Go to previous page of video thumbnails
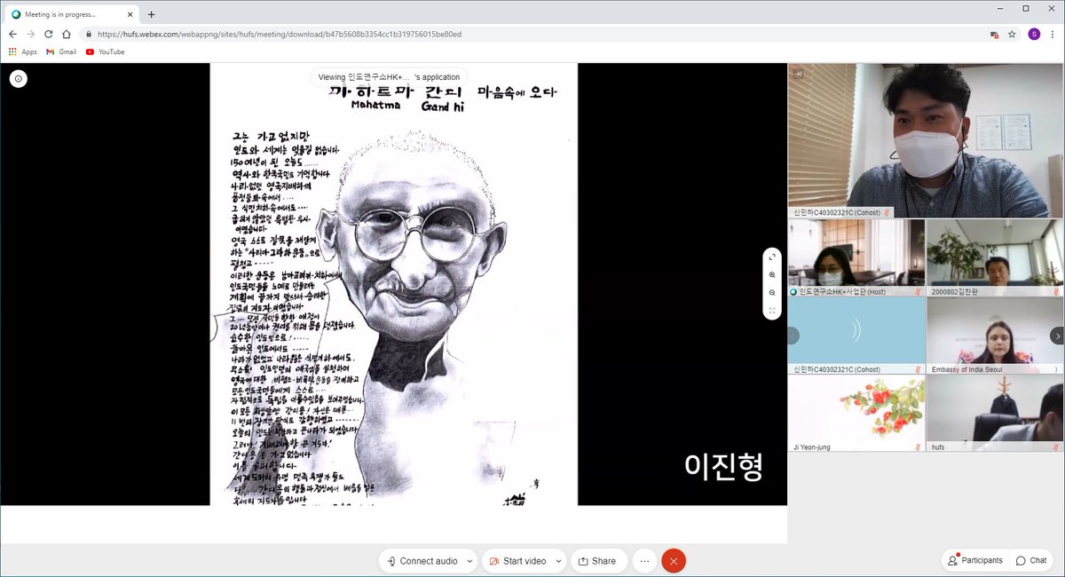Viewport: 1065px width, 577px height. pyautogui.click(x=793, y=336)
